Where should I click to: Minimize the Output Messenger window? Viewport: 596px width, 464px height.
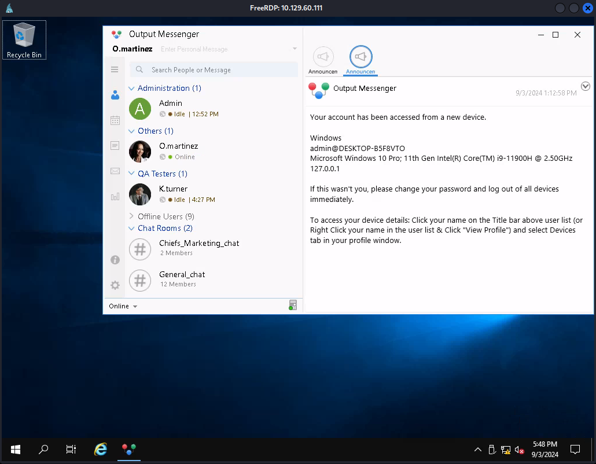(541, 35)
